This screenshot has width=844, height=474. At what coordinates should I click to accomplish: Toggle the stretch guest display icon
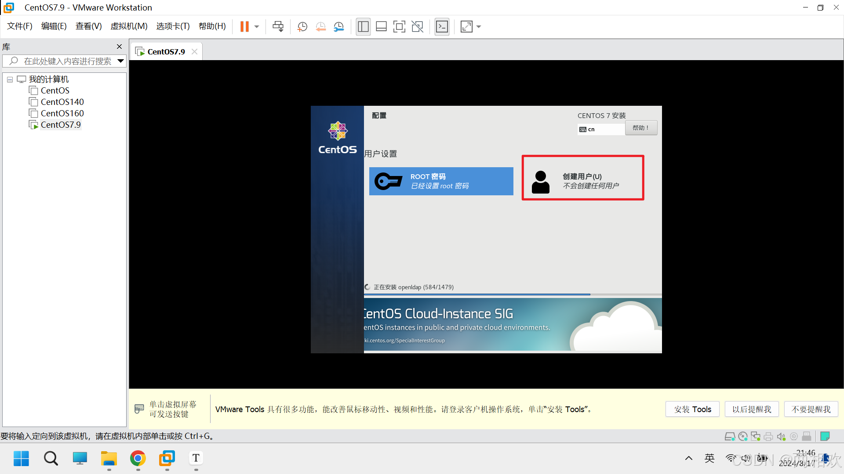click(x=466, y=27)
